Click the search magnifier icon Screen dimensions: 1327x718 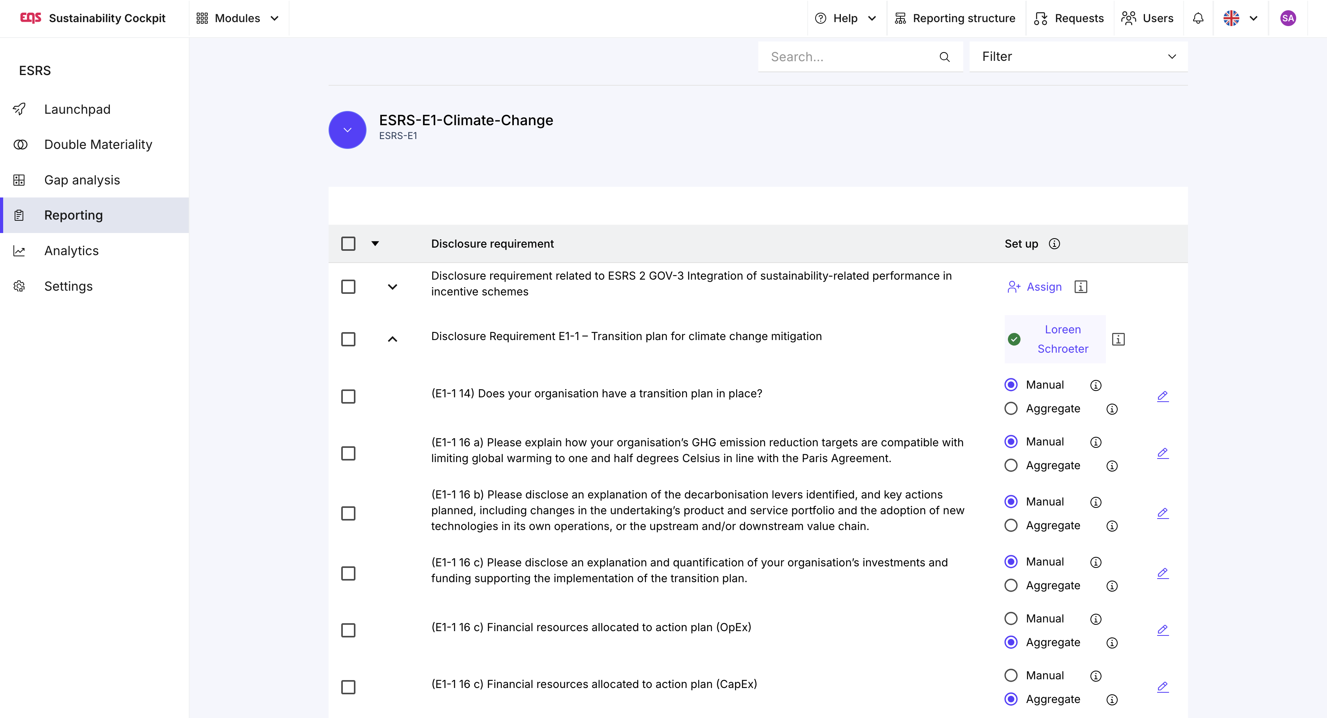pos(944,56)
